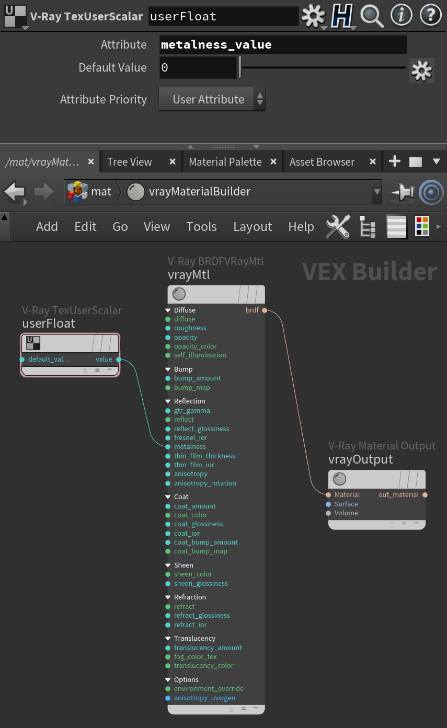The width and height of the screenshot is (447, 728).
Task: Open node help question mark icon
Action: (x=430, y=16)
